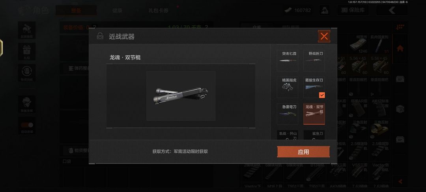Open the 礼包卡券 tab
426x192 pixels.
pos(159,11)
